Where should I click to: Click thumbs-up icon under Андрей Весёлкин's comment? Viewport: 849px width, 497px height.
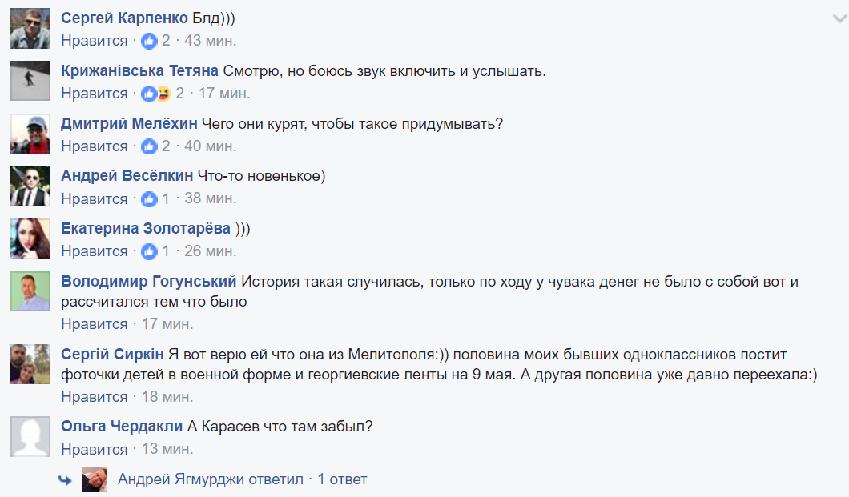[149, 199]
